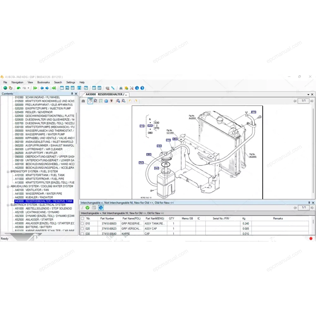
Task: Go to last page with green arrow
Action: [54, 88]
